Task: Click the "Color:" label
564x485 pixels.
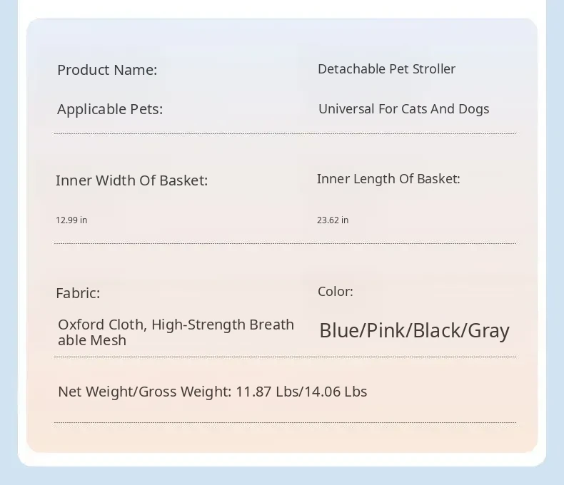Action: [336, 292]
